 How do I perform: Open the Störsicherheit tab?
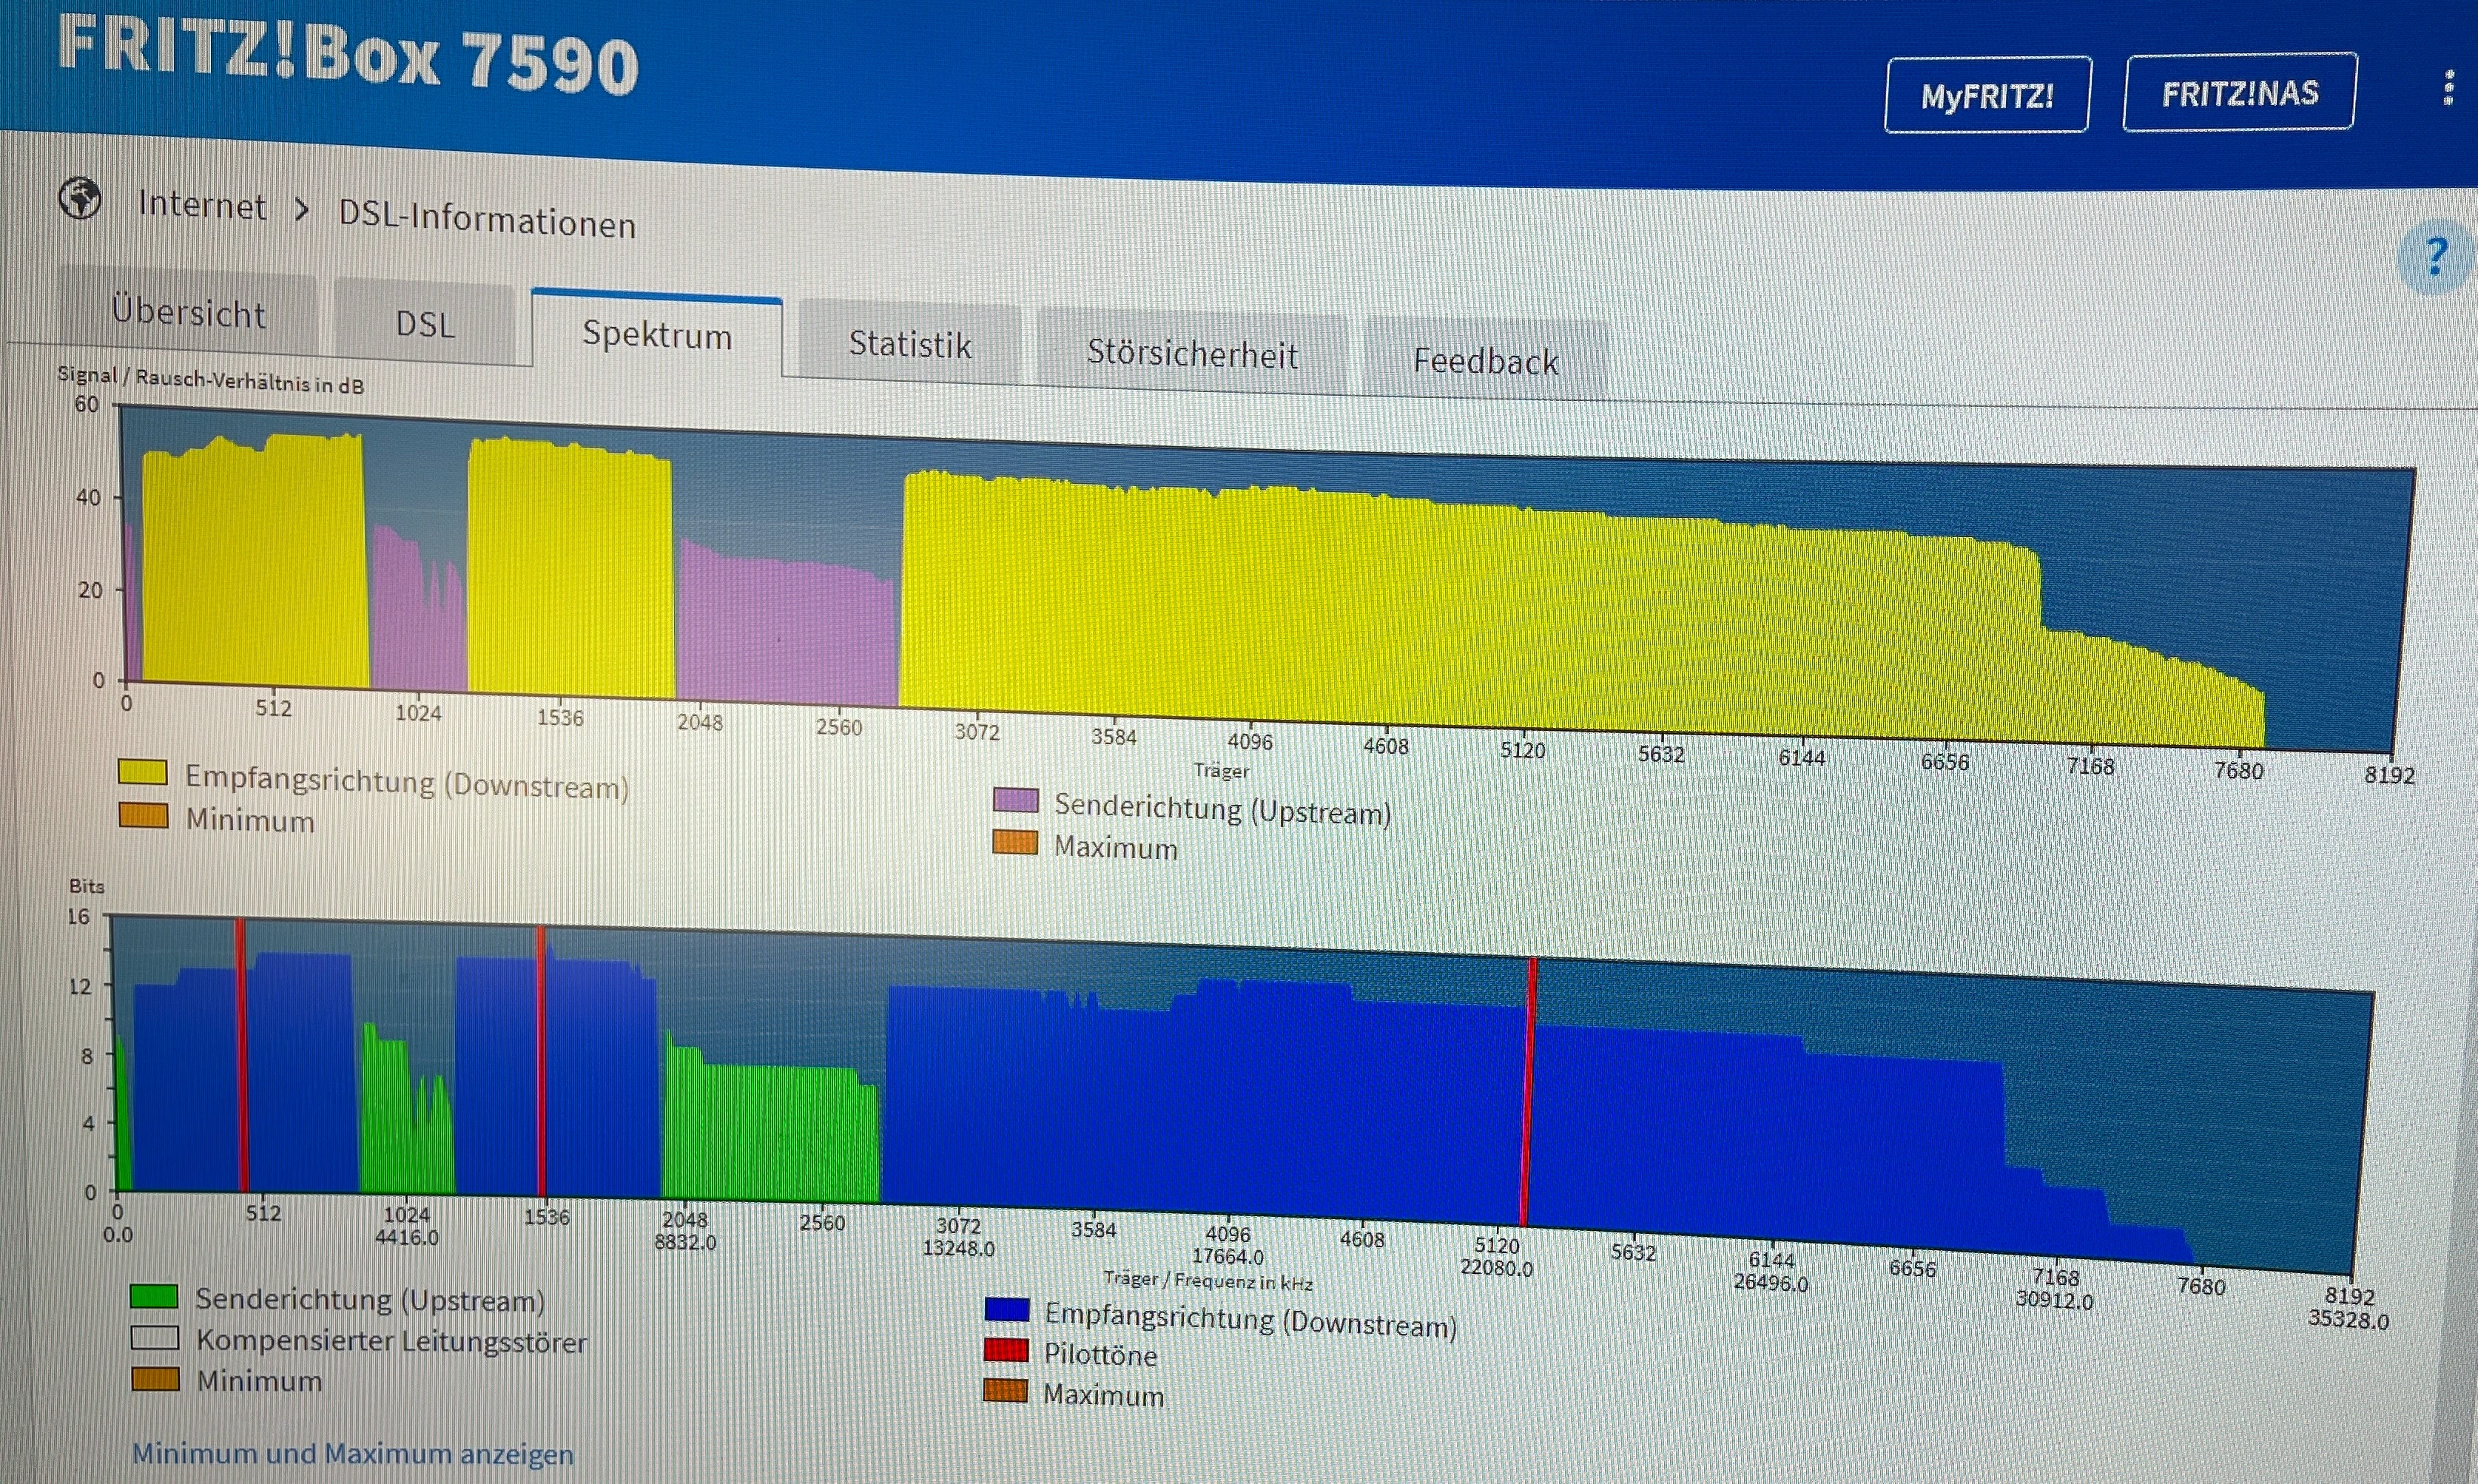click(1192, 354)
